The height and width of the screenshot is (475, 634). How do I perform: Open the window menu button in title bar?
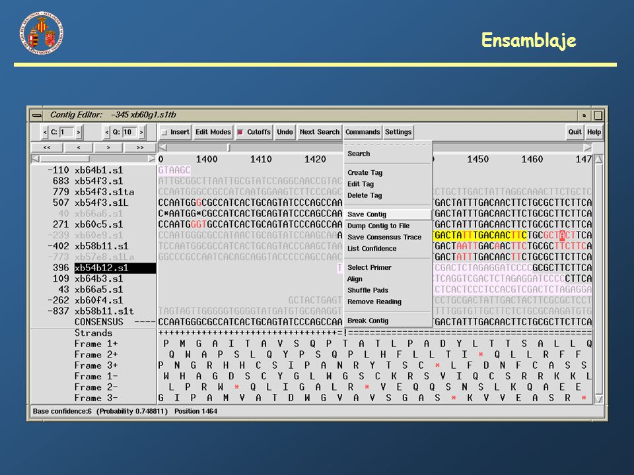point(37,115)
